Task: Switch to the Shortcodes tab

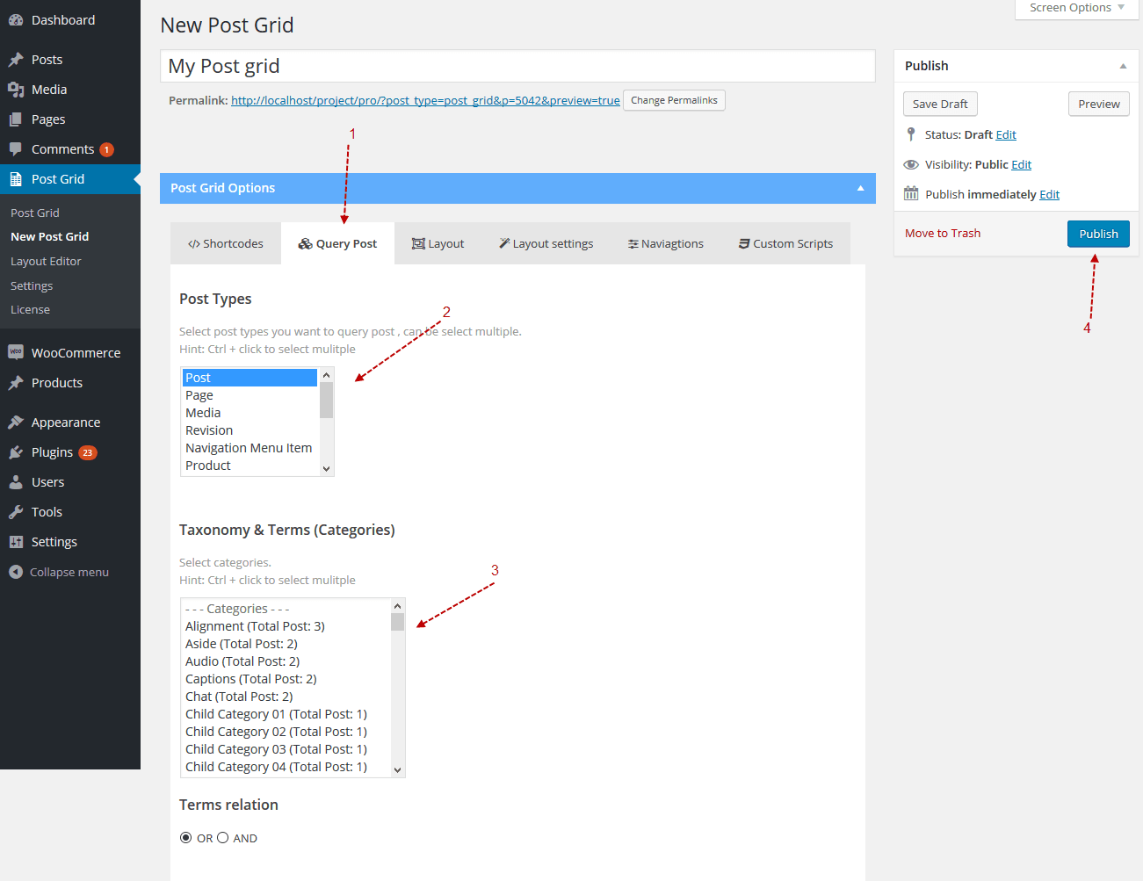Action: pyautogui.click(x=226, y=244)
